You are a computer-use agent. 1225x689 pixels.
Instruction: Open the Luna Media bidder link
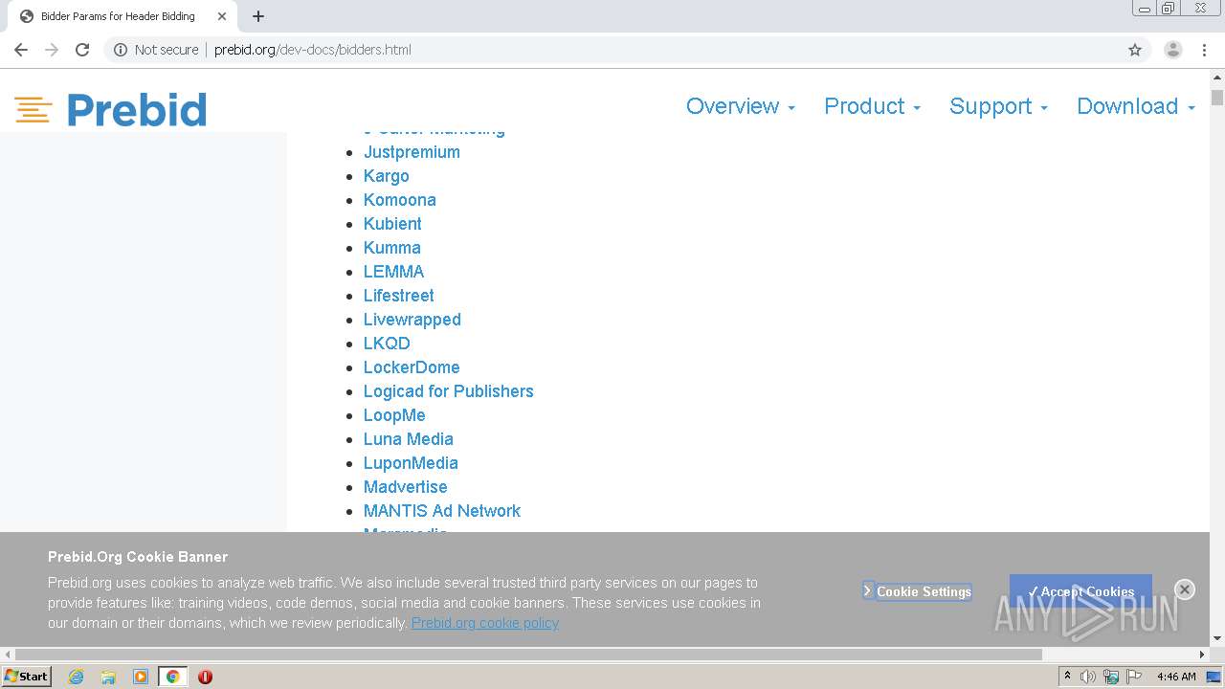pyautogui.click(x=409, y=439)
